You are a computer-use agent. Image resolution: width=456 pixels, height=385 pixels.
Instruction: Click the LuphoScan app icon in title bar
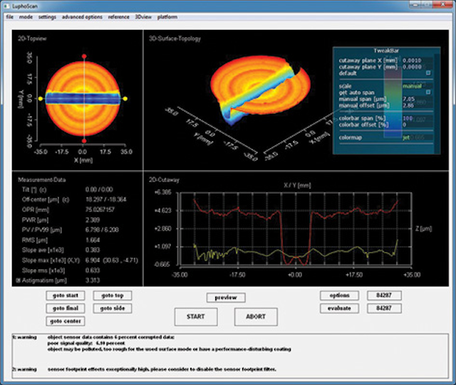7,5
